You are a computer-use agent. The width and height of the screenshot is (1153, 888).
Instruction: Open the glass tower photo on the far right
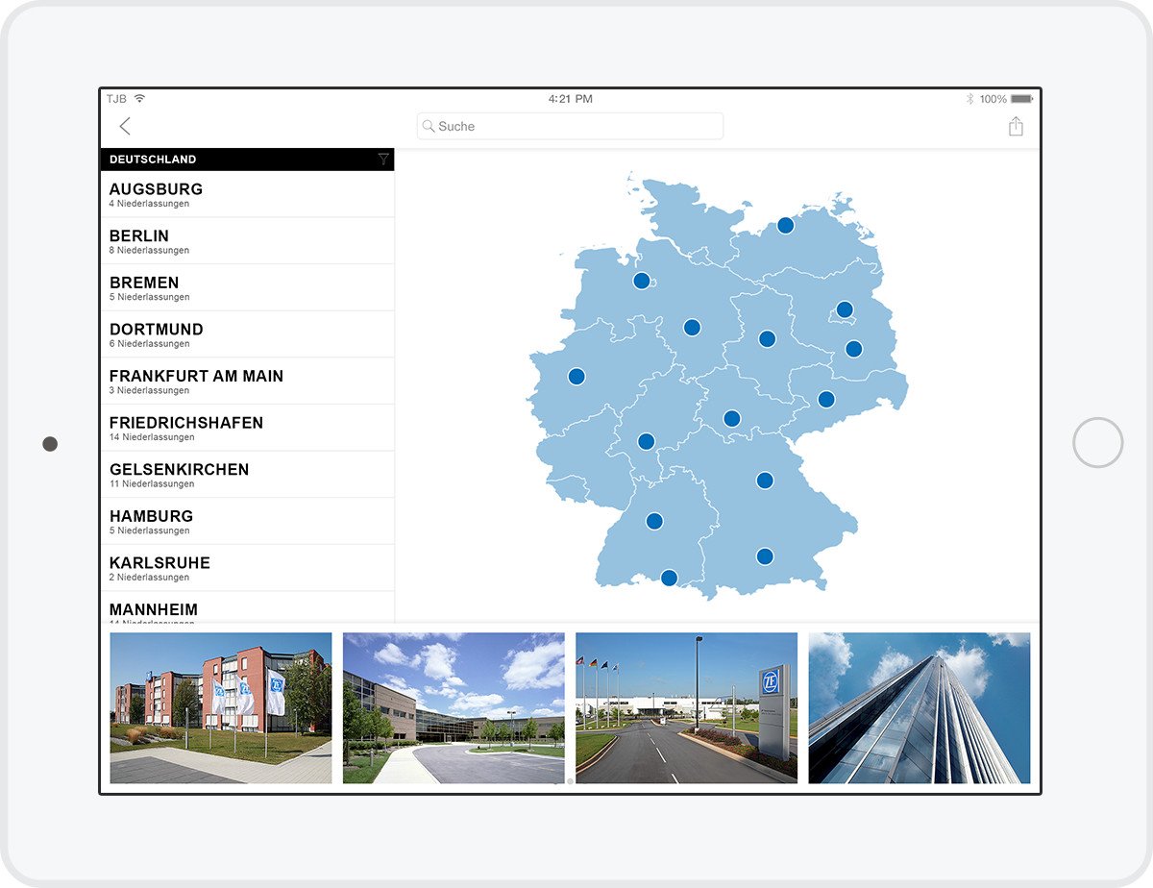point(920,708)
